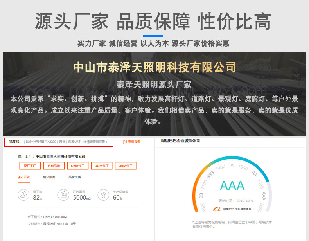The width and height of the screenshot is (309, 241).
Task: Select the ODM代工 tag button
Action: pyautogui.click(x=102, y=166)
